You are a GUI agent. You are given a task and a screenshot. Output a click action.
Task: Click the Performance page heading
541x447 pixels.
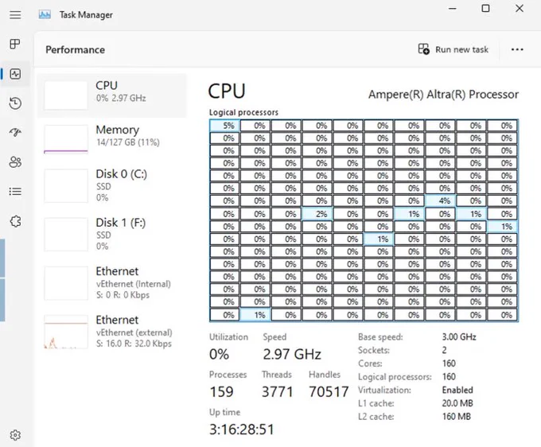pyautogui.click(x=76, y=49)
